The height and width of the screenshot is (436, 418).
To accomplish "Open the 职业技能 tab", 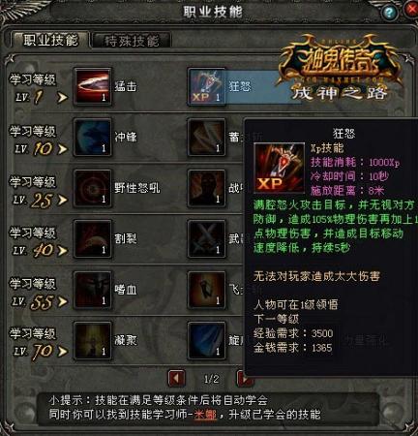I will (50, 40).
